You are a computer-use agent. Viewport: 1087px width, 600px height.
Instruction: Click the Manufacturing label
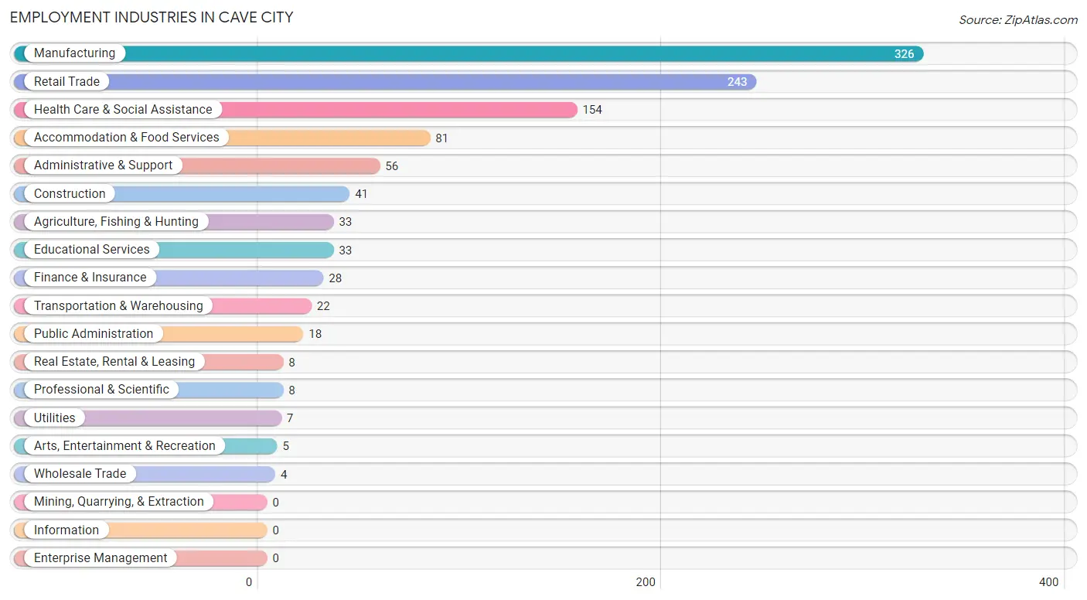(74, 53)
